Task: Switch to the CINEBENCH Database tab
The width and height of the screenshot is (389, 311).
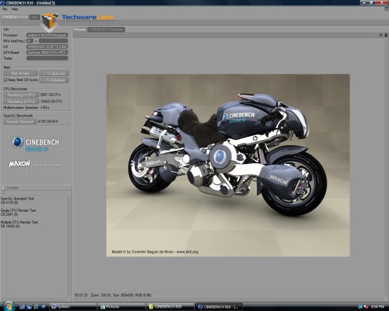Action: 106,30
